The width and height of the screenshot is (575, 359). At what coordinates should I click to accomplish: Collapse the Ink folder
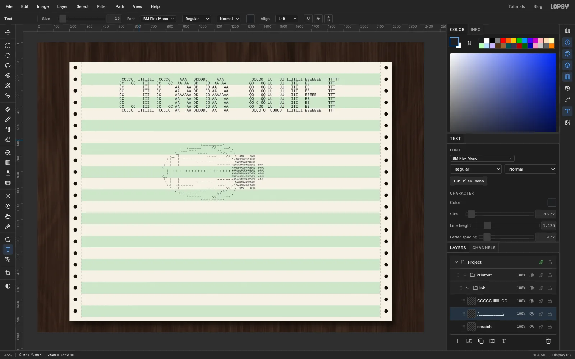(468, 288)
